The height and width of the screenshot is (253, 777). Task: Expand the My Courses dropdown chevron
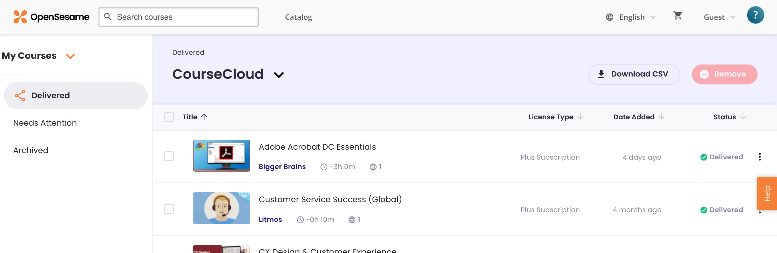point(70,56)
